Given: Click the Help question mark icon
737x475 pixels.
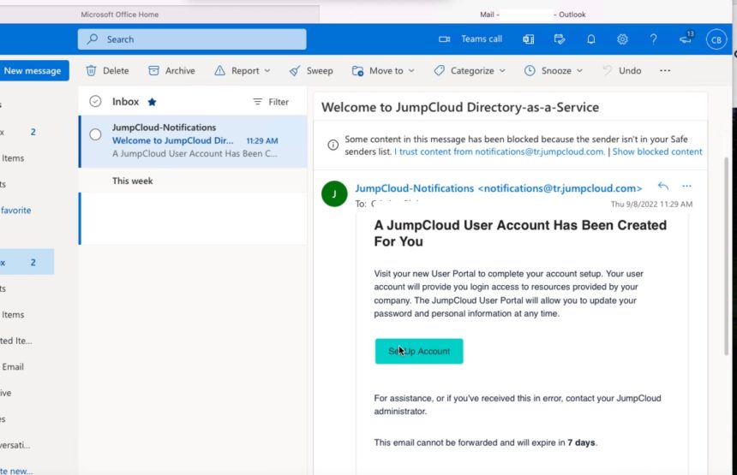Looking at the screenshot, I should coord(653,39).
